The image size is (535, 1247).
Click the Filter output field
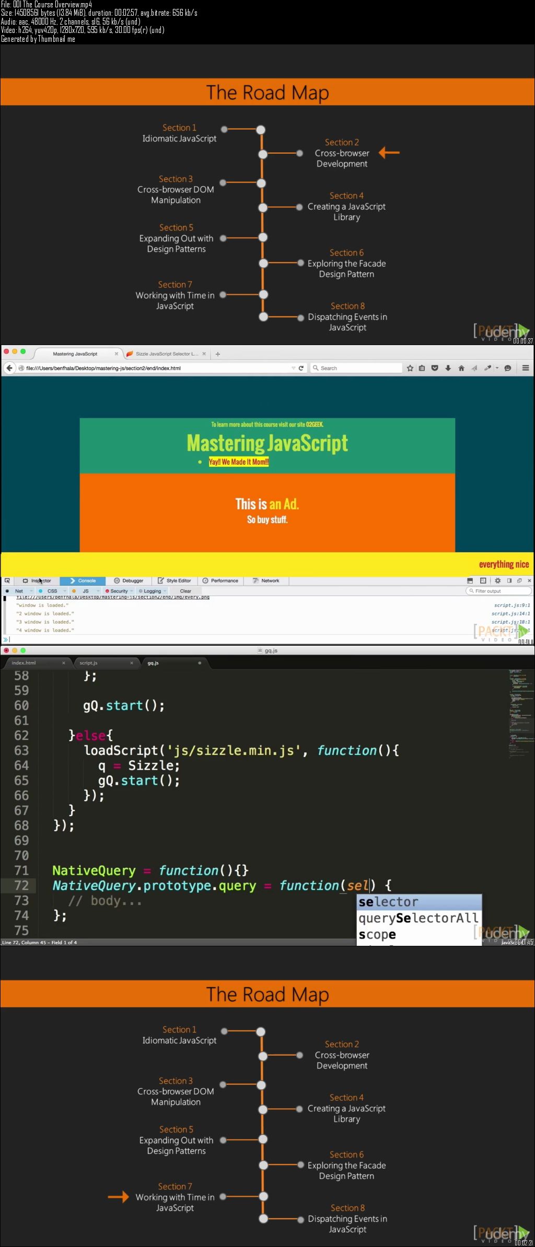(499, 591)
